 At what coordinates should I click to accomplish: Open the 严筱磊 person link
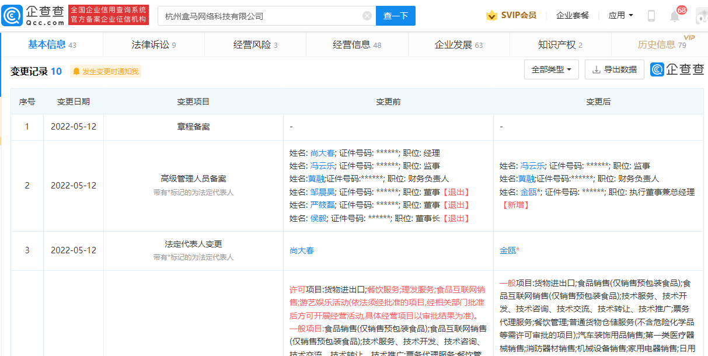tap(322, 205)
